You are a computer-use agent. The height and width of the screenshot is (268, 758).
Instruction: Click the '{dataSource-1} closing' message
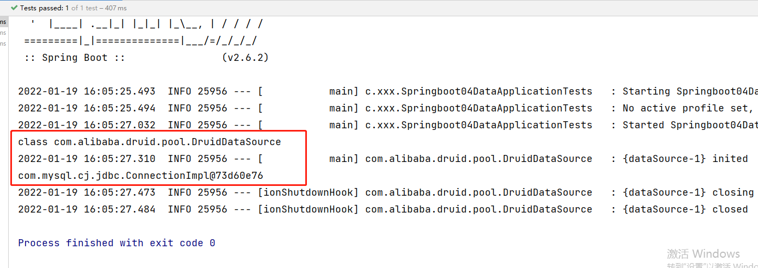coord(688,192)
